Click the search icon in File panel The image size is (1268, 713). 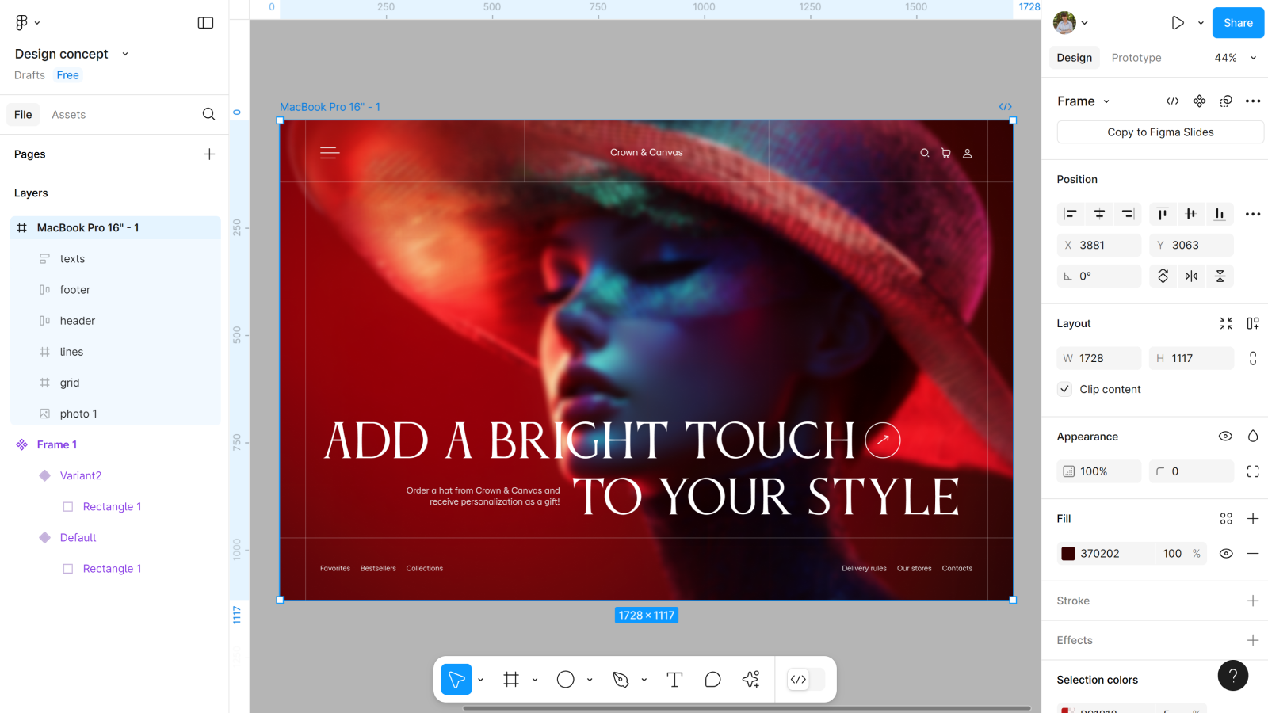208,115
